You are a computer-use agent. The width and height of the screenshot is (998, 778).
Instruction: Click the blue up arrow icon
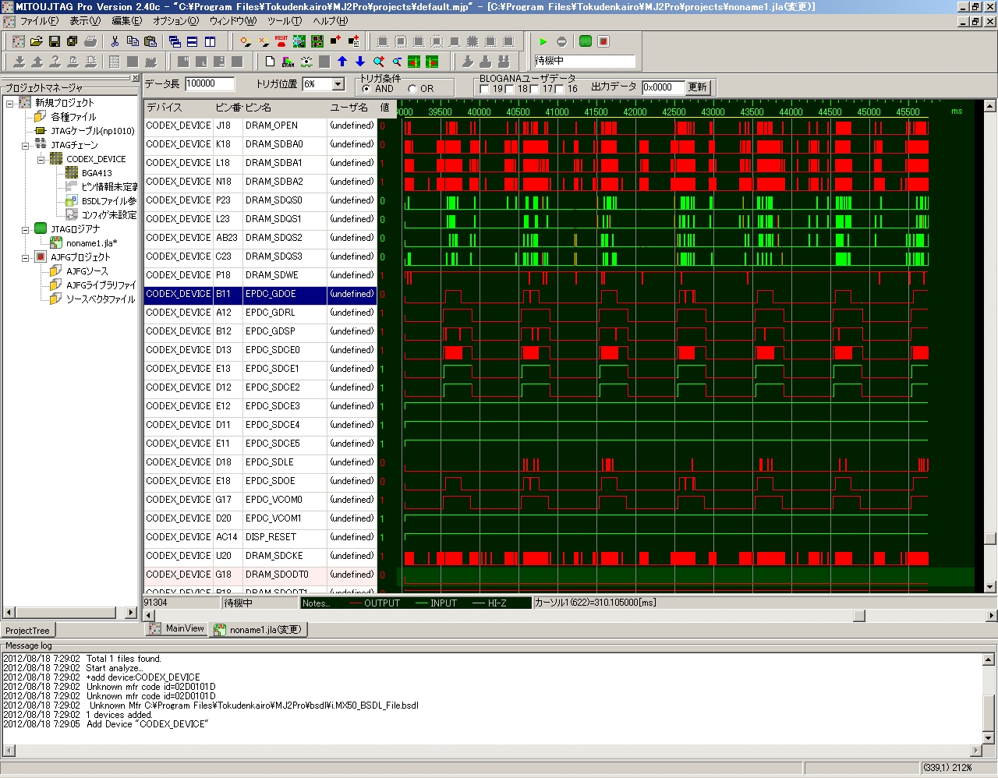click(x=342, y=62)
